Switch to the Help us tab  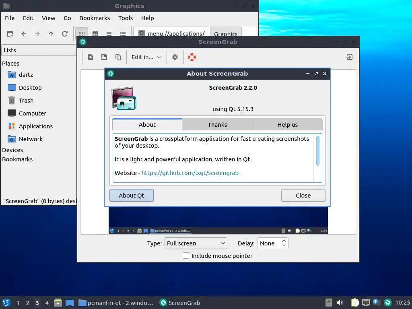(x=287, y=125)
